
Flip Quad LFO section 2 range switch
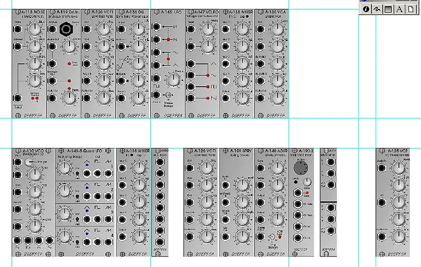coord(77,197)
